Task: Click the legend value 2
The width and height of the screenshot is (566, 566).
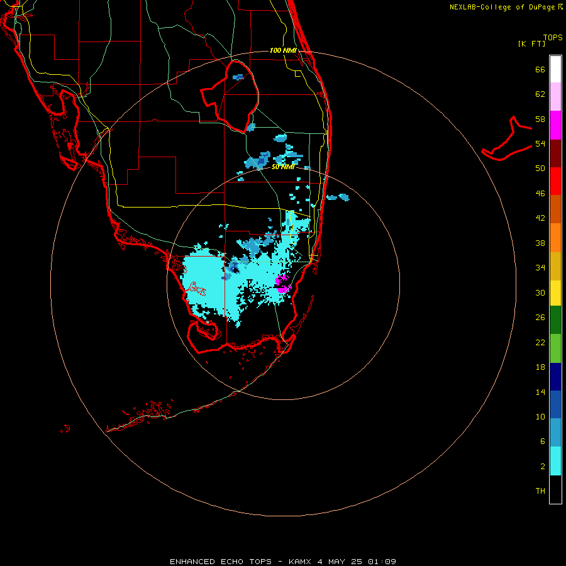Action: point(543,467)
